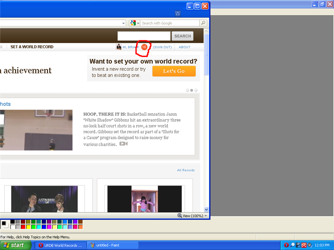Pick brown swatch in Paint palette
The image size is (334, 250).
tap(81, 222)
